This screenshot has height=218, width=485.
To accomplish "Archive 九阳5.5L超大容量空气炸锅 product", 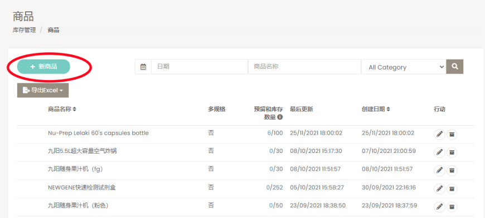I will (452, 152).
